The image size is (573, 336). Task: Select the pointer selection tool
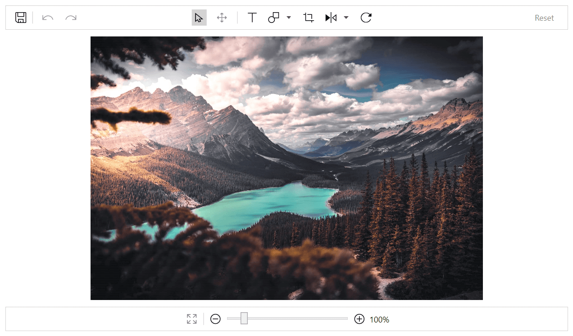pyautogui.click(x=199, y=18)
